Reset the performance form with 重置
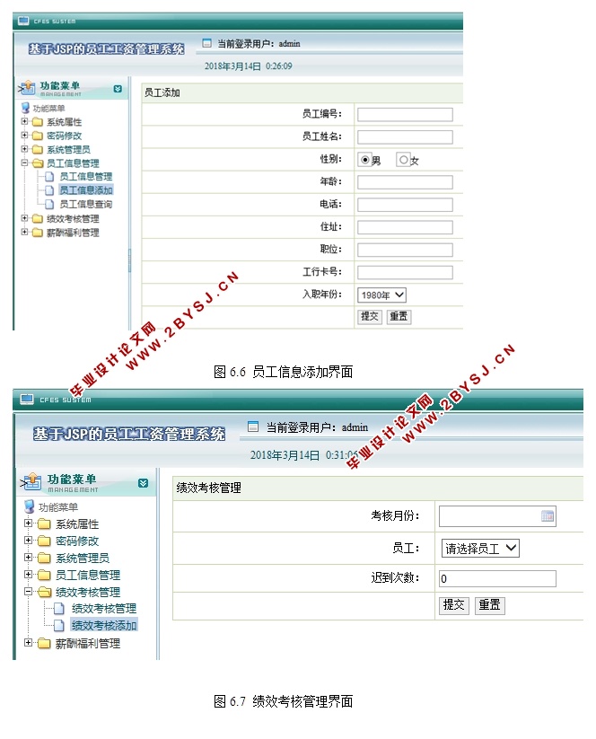Image resolution: width=596 pixels, height=739 pixels. click(x=489, y=605)
